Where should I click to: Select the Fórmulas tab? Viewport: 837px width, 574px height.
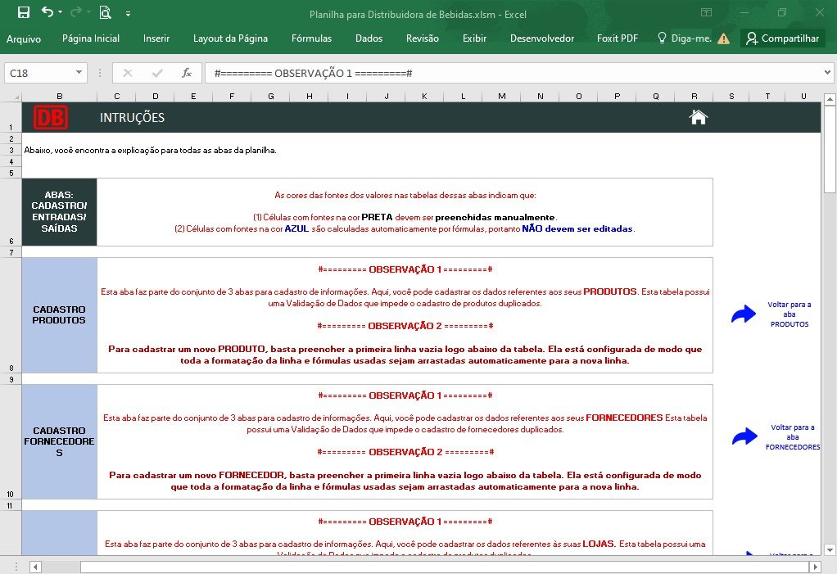point(312,38)
